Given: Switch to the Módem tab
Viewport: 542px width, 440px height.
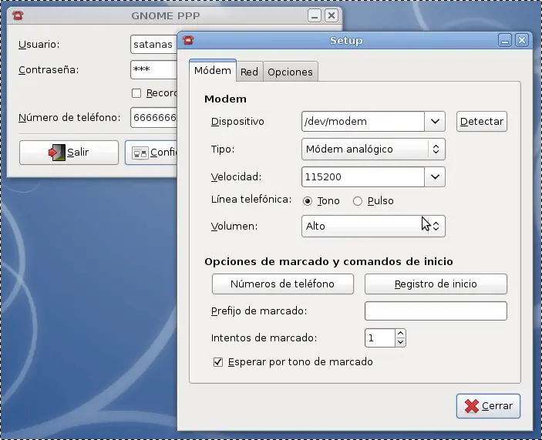Looking at the screenshot, I should [x=213, y=70].
